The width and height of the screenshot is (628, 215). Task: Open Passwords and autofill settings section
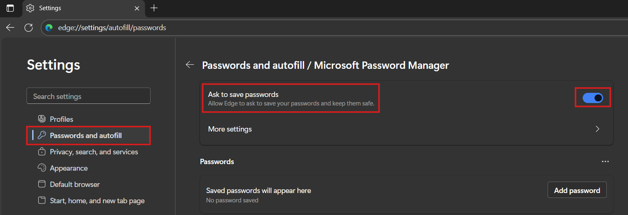pyautogui.click(x=86, y=136)
